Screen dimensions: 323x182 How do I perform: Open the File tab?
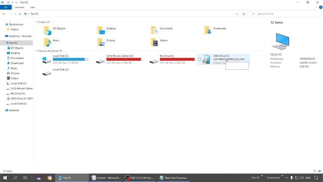click(x=6, y=7)
